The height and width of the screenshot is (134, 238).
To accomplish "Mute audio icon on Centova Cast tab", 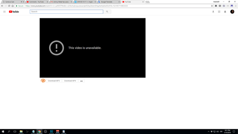I will click(22, 2).
